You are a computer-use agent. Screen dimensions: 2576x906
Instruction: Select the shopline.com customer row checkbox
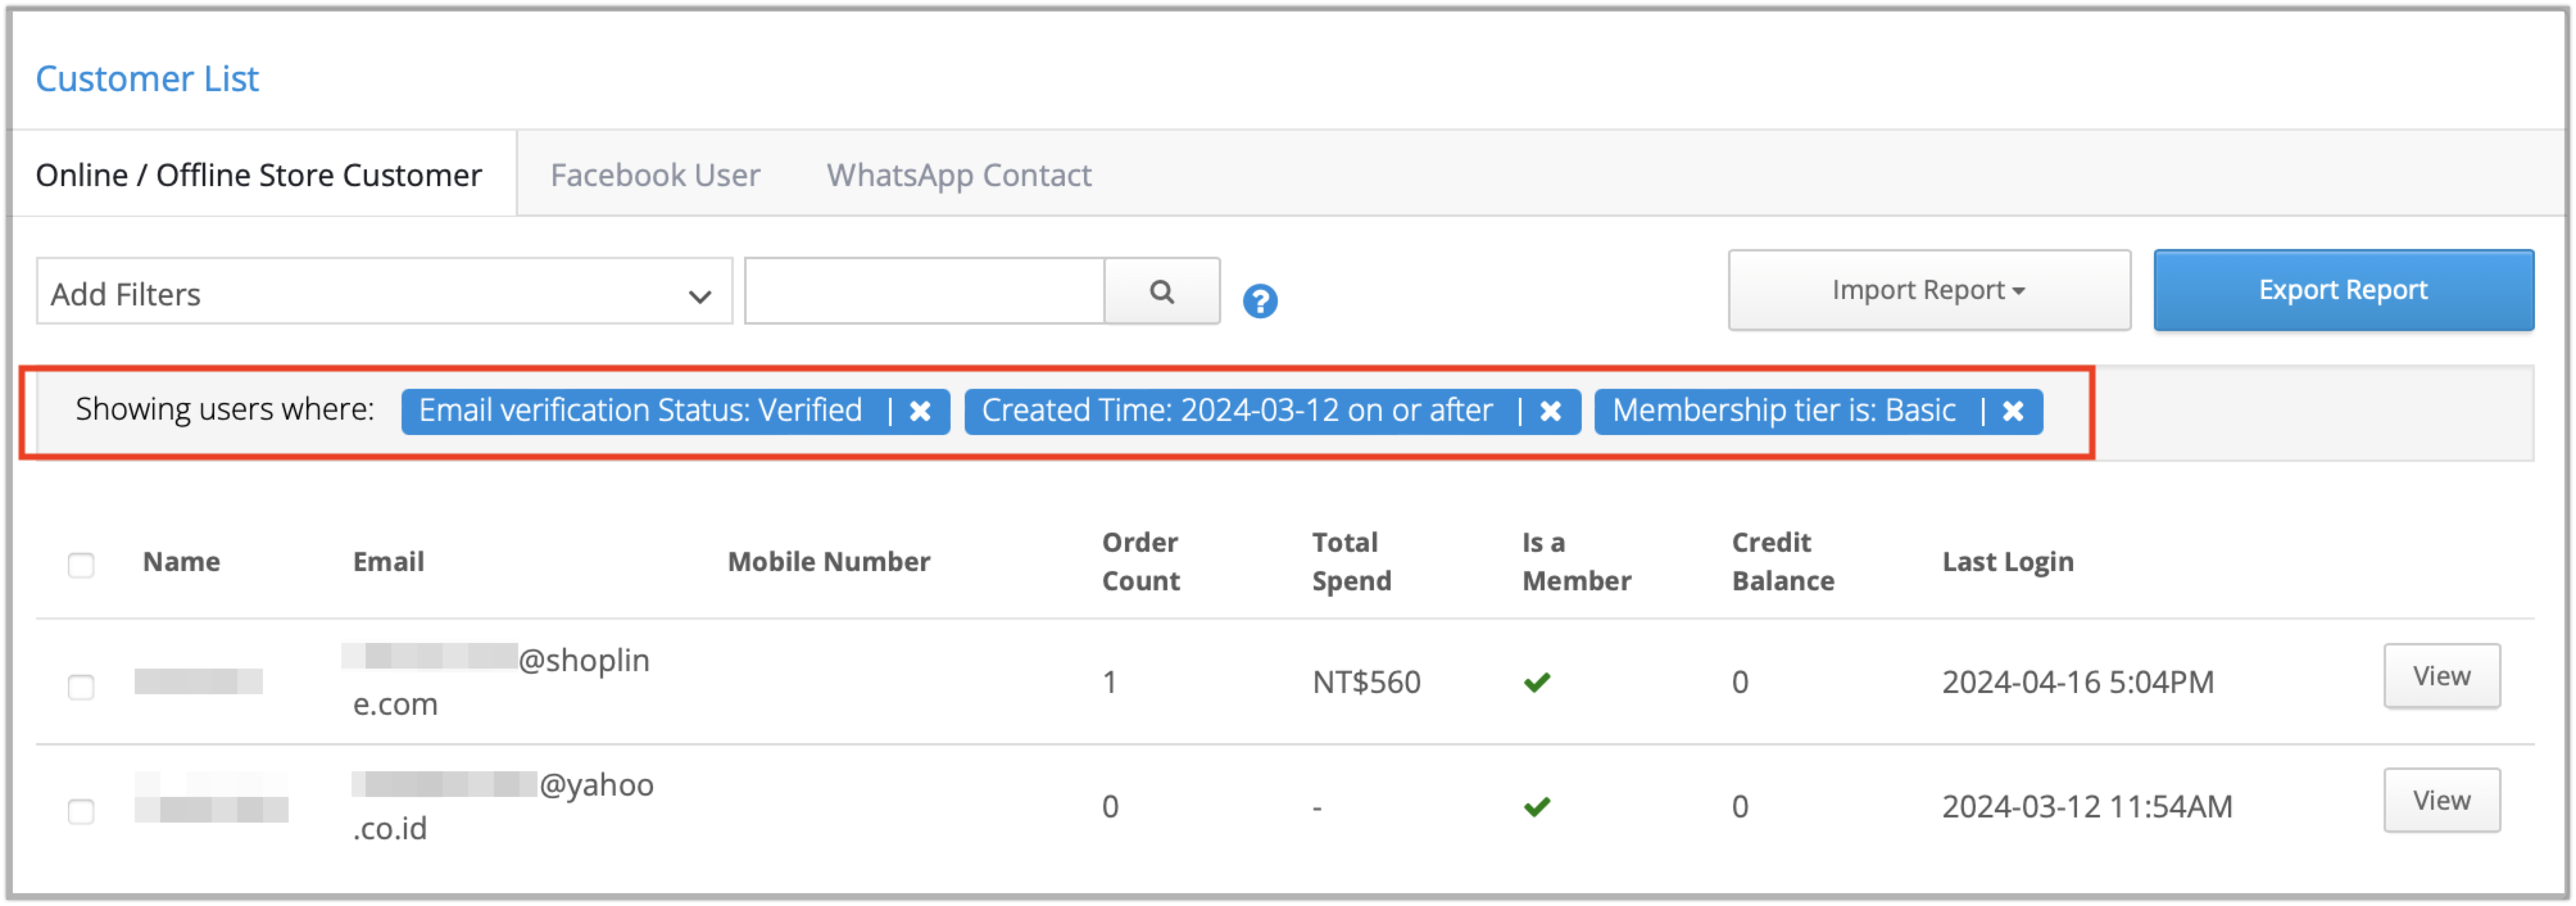click(81, 686)
